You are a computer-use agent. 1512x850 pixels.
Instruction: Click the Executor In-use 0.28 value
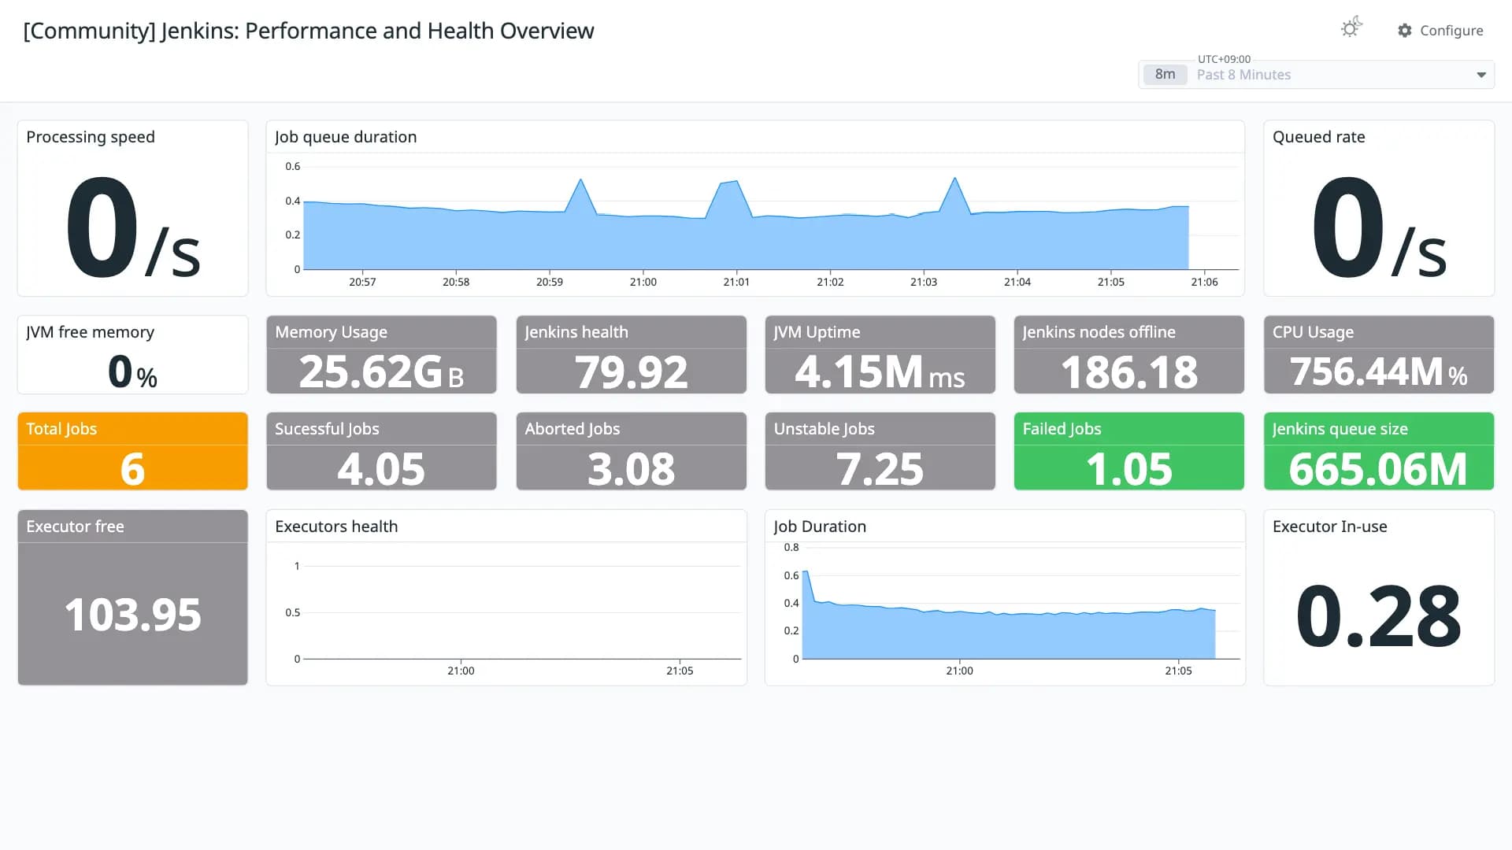(1378, 616)
